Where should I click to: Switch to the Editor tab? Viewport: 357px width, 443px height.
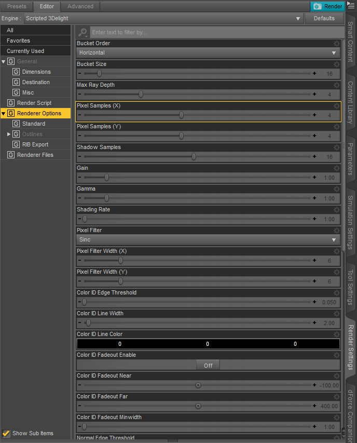(x=47, y=6)
